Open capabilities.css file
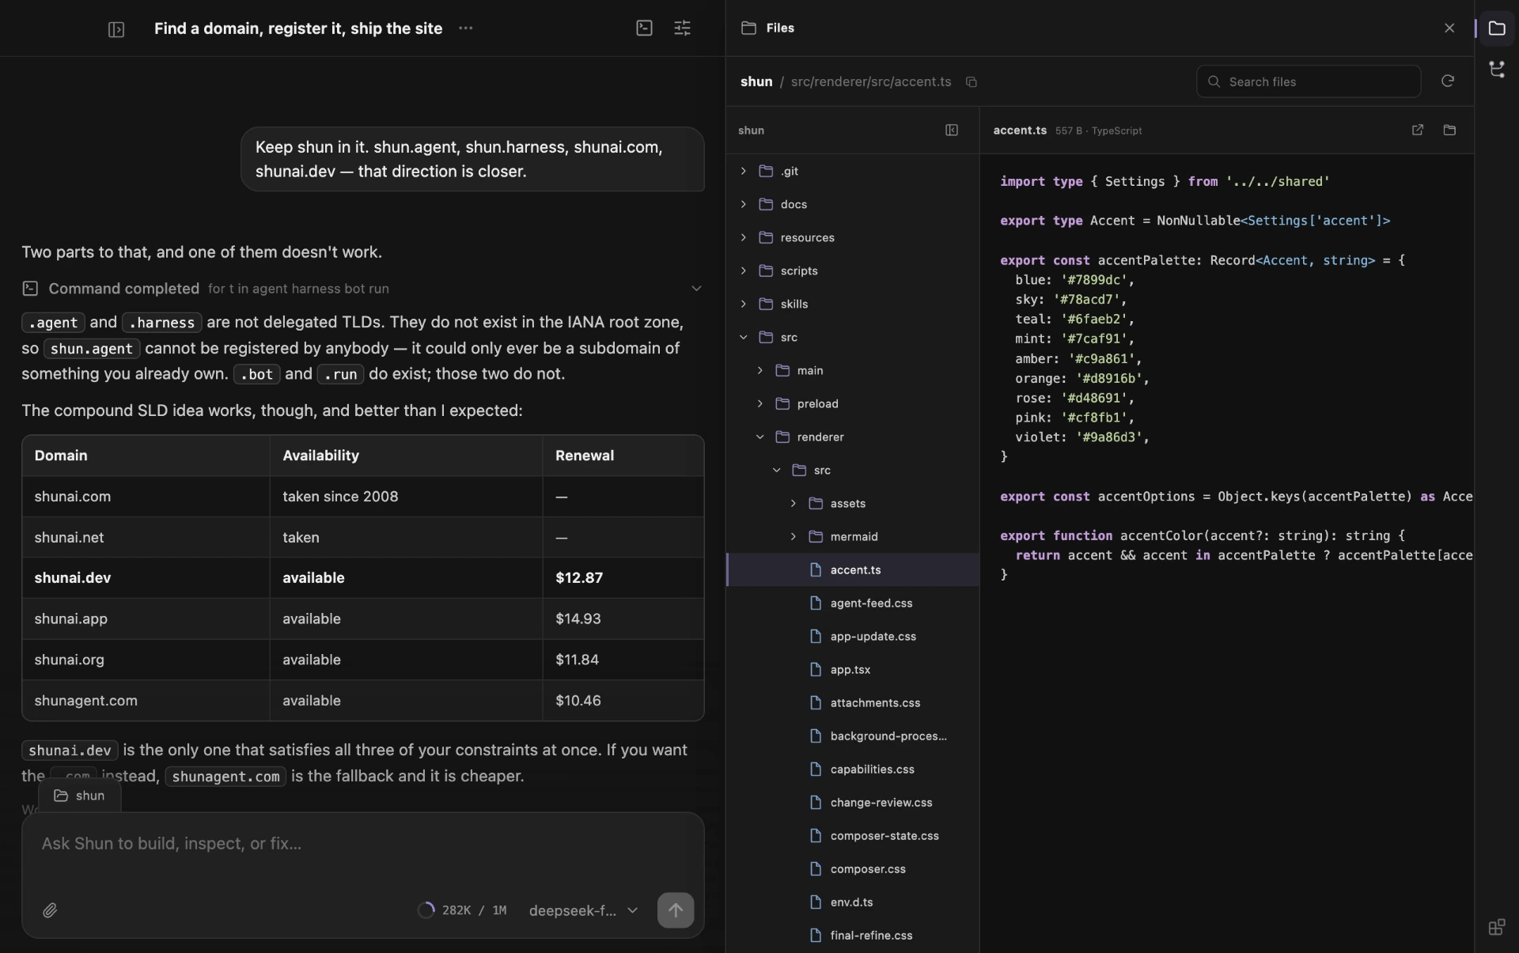 point(853,769)
